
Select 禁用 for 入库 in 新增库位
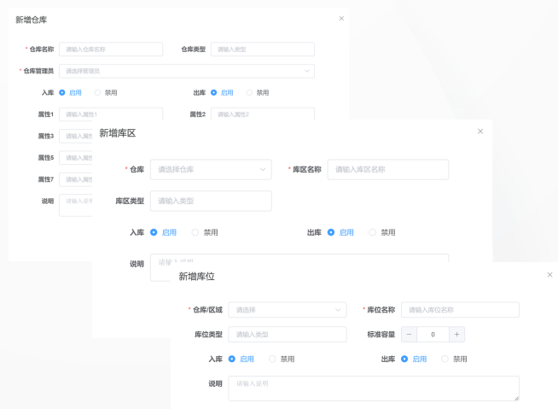point(273,359)
